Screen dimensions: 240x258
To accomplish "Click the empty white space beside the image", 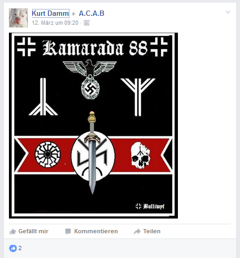I will point(207,125).
